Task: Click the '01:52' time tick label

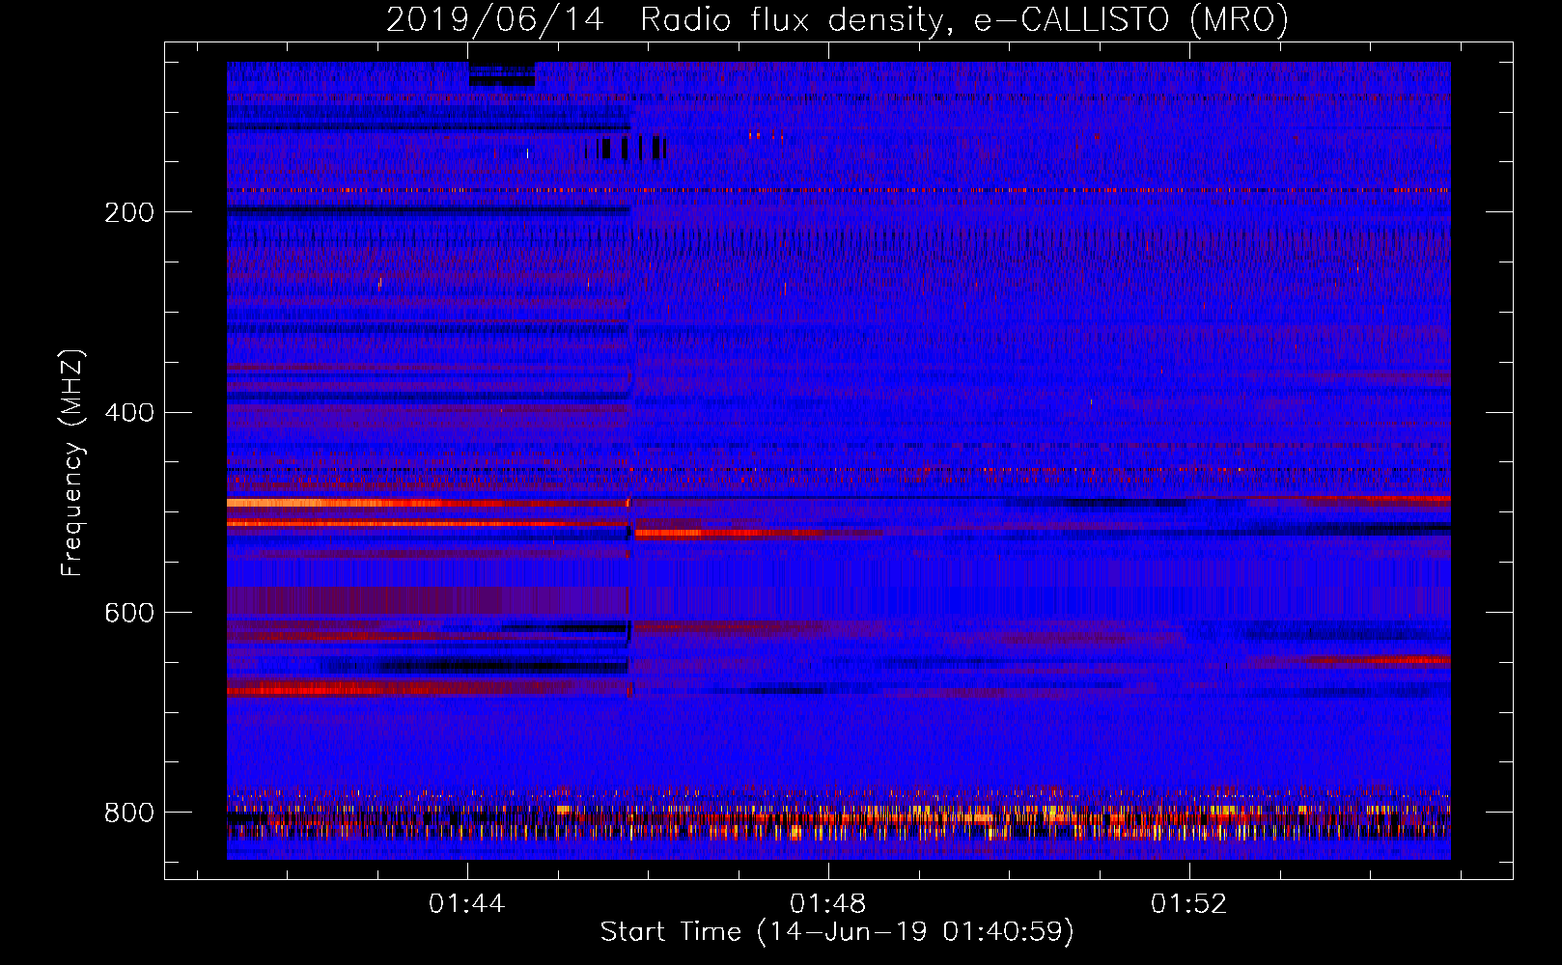Action: coord(1189,904)
